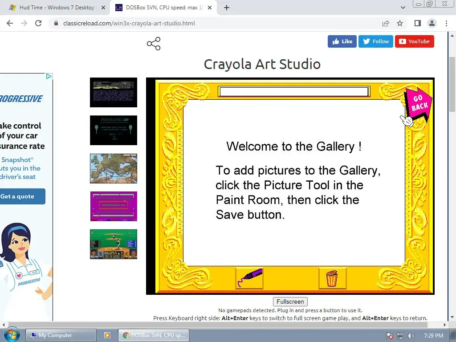Viewport: 456px width, 342px height.
Task: Click the pink Go Back arrow
Action: pos(418,105)
